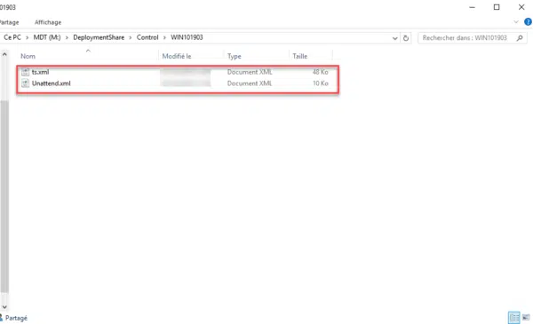Navigate to MDT (M:) in breadcrumb

[47, 37]
